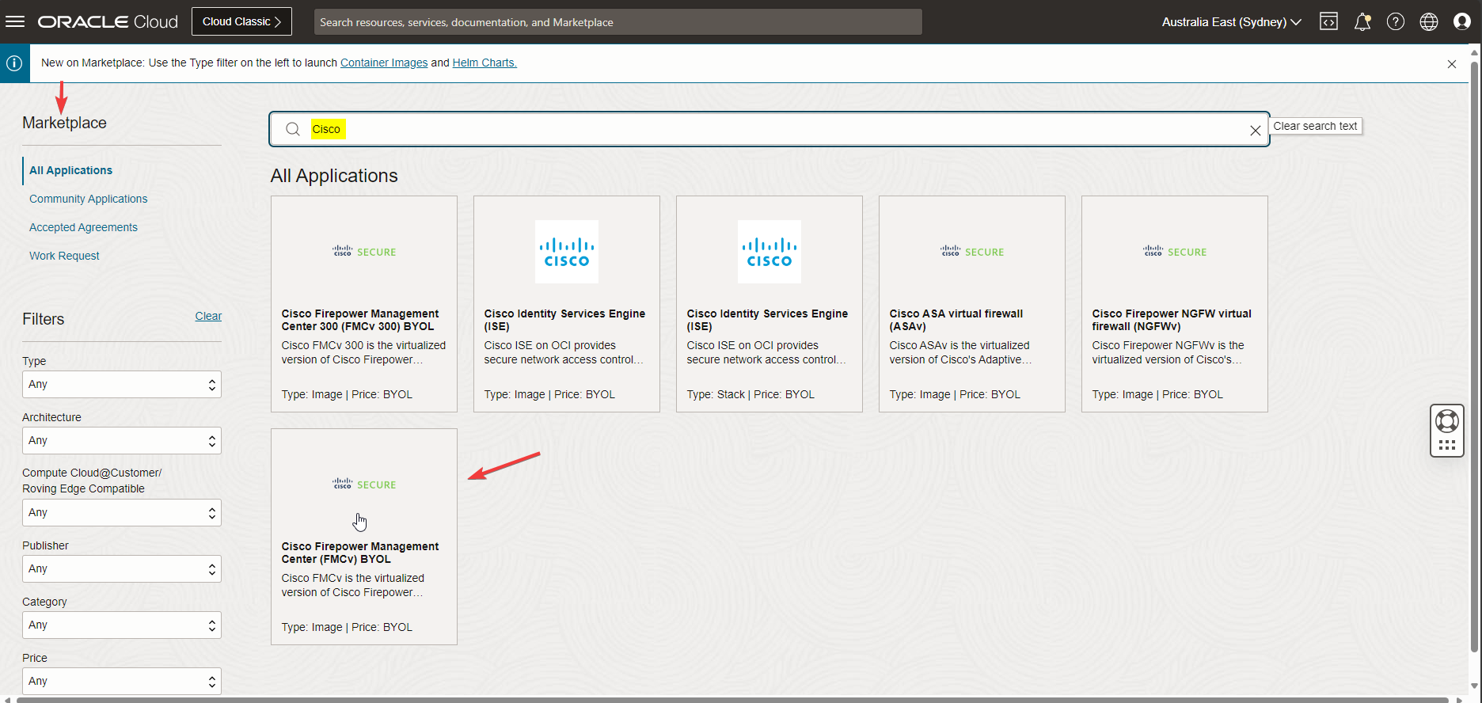Open the hamburger navigation menu
Image resolution: width=1482 pixels, height=703 pixels.
pyautogui.click(x=15, y=21)
